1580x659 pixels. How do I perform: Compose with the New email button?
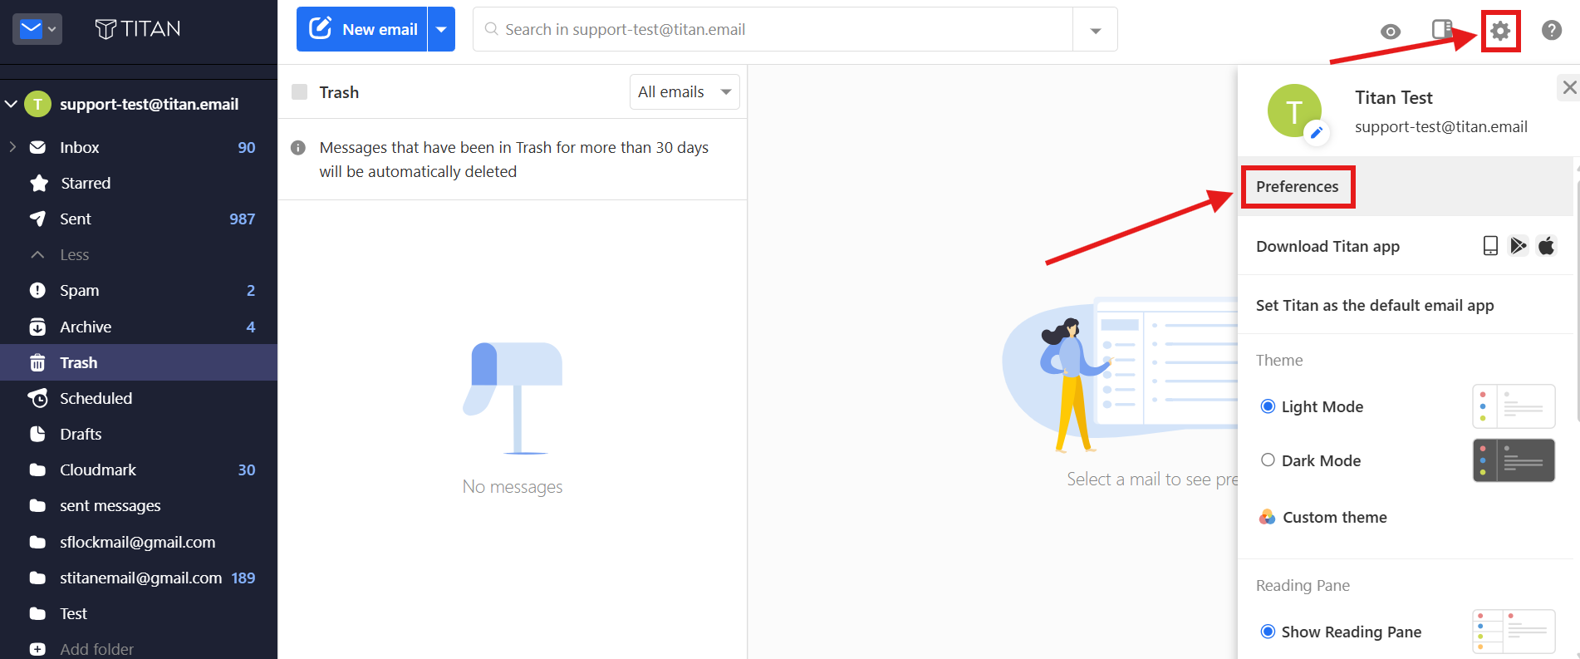[x=362, y=29]
